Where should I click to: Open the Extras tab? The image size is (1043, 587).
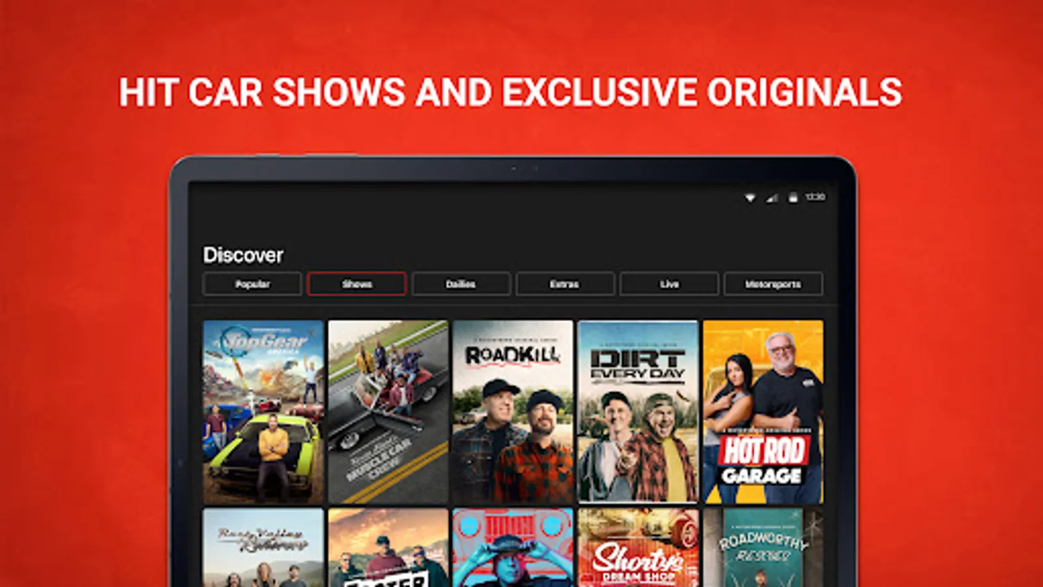tap(565, 284)
